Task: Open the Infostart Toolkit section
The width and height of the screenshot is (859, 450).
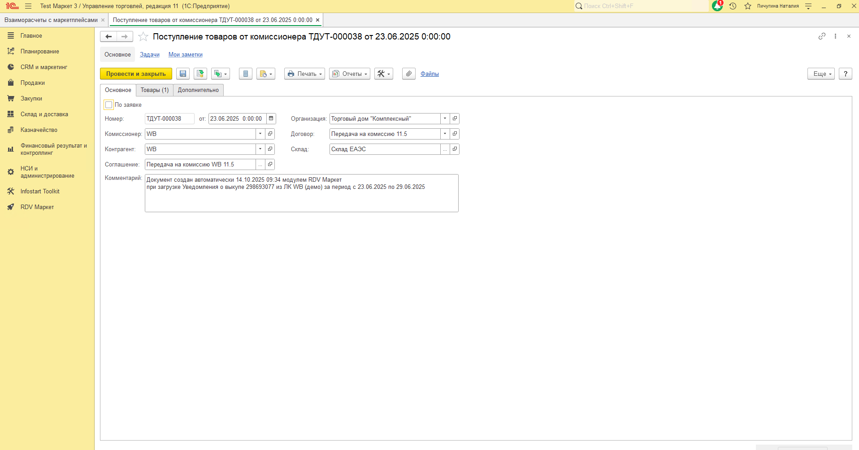Action: pos(40,192)
